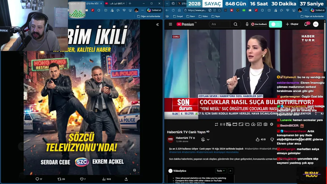
Task: Collapse the X image panel double-chevron
Action: pos(157,25)
